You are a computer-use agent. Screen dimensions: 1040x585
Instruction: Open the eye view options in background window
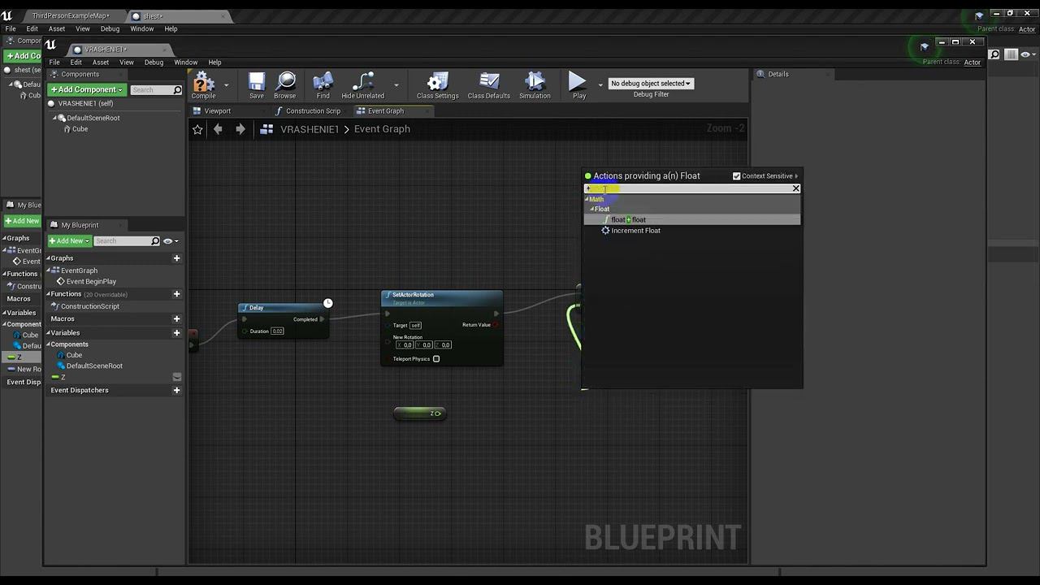1027,54
